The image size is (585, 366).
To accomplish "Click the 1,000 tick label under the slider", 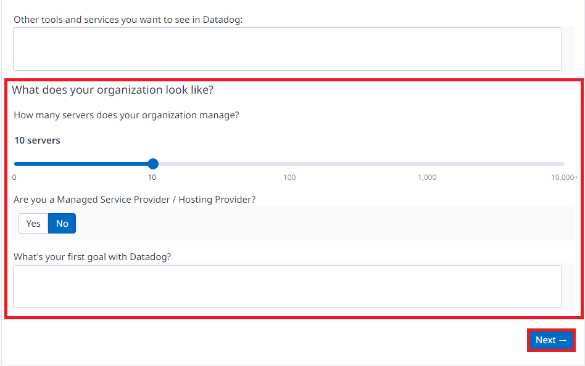I will point(427,177).
